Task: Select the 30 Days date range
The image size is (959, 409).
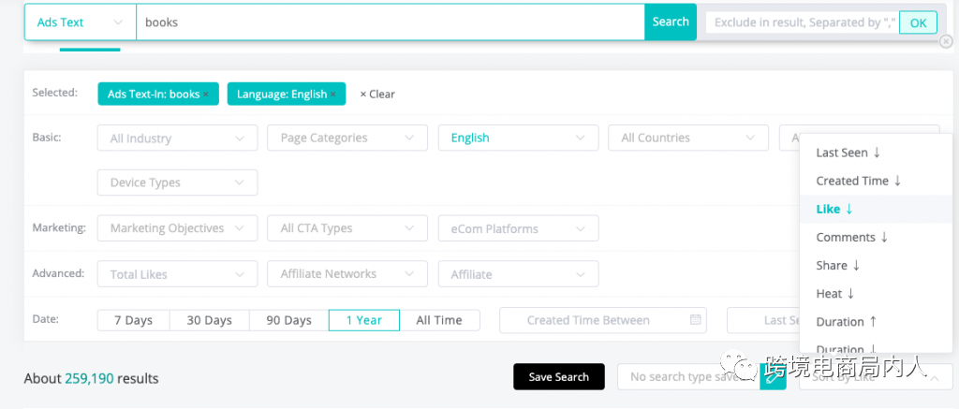Action: point(209,320)
